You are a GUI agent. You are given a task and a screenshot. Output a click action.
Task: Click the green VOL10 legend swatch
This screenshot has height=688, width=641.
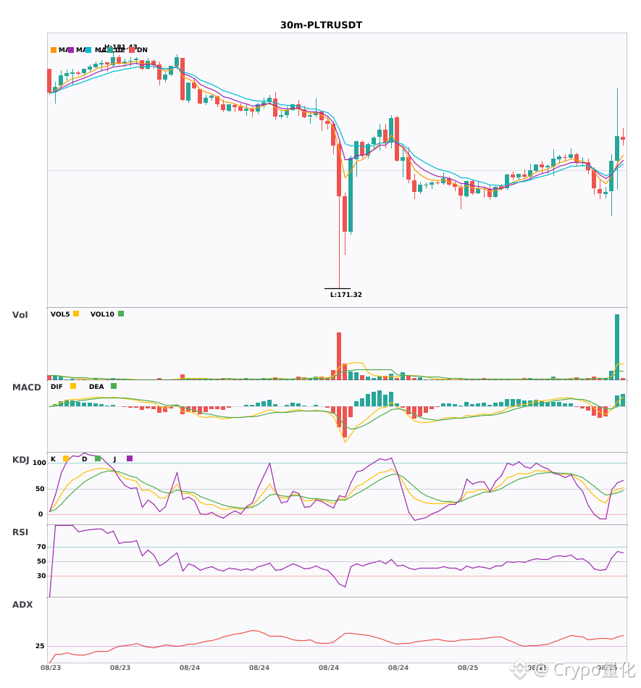[121, 314]
